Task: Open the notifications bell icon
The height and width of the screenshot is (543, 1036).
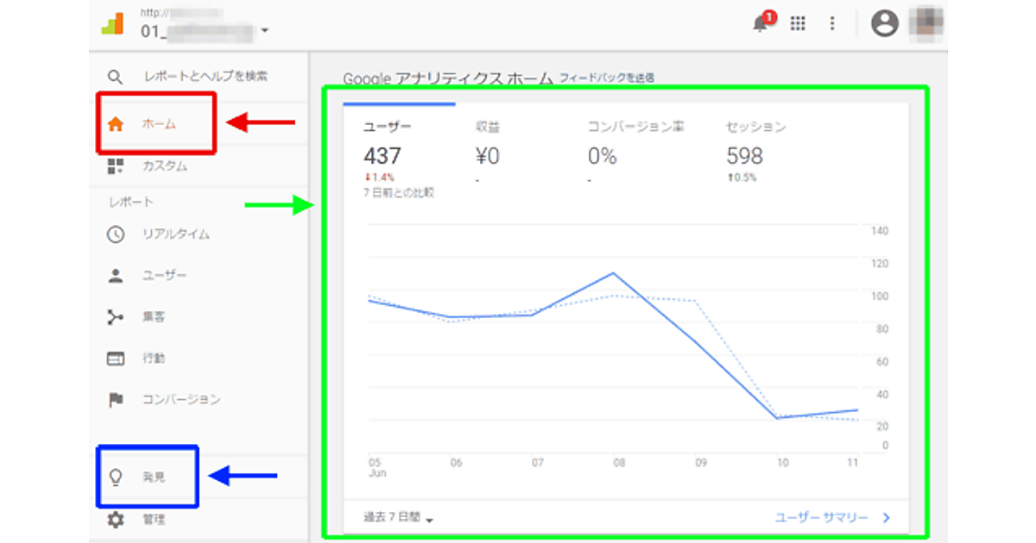Action: (x=761, y=23)
